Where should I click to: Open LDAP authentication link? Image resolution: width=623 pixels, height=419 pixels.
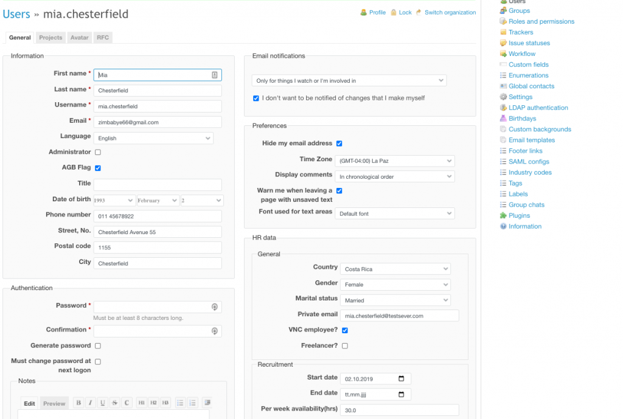coord(538,108)
